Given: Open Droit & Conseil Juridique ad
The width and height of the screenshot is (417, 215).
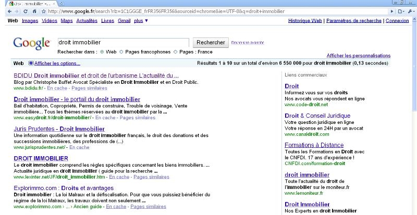Looking at the screenshot, I should coord(317,116).
